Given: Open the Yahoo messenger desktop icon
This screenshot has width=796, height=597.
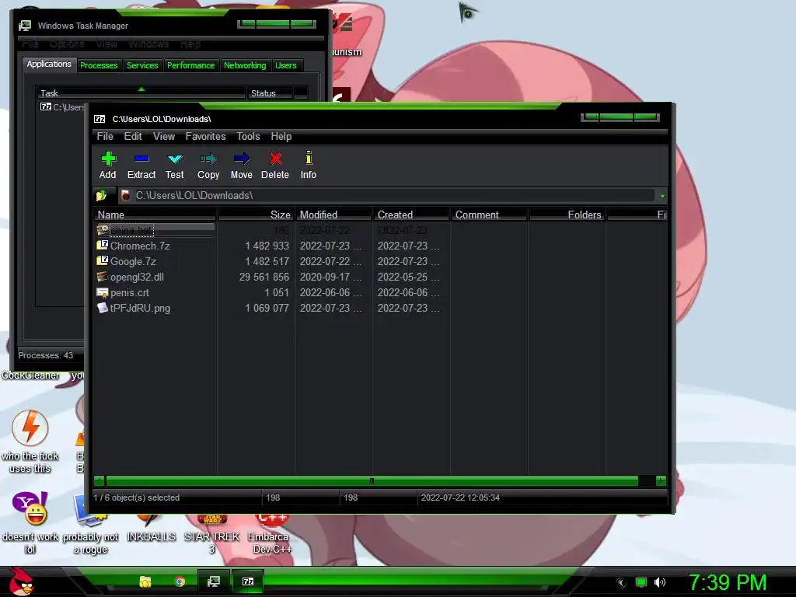Looking at the screenshot, I should point(30,508).
